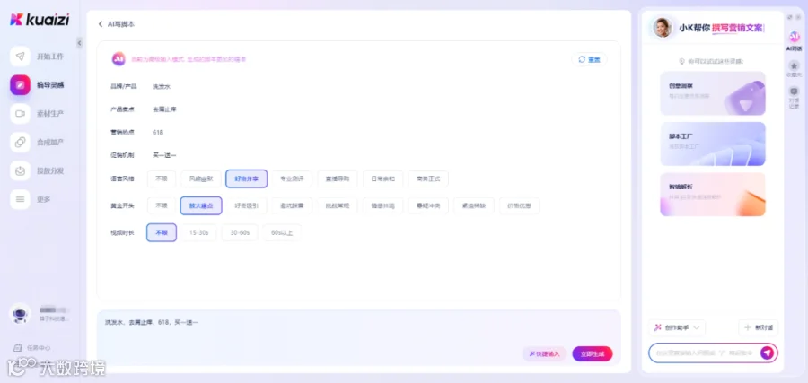Click the kuaizi logo
Image resolution: width=808 pixels, height=383 pixels.
pyautogui.click(x=40, y=20)
